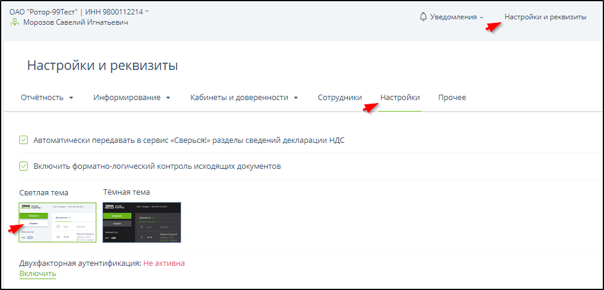Open Кабинеты и доверенности tab menu

tap(244, 98)
